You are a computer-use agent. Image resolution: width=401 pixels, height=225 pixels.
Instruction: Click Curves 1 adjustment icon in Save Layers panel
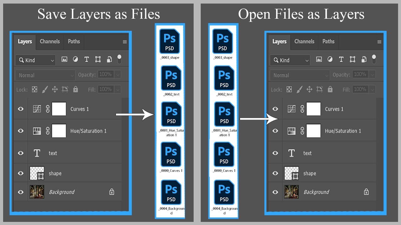pos(37,109)
